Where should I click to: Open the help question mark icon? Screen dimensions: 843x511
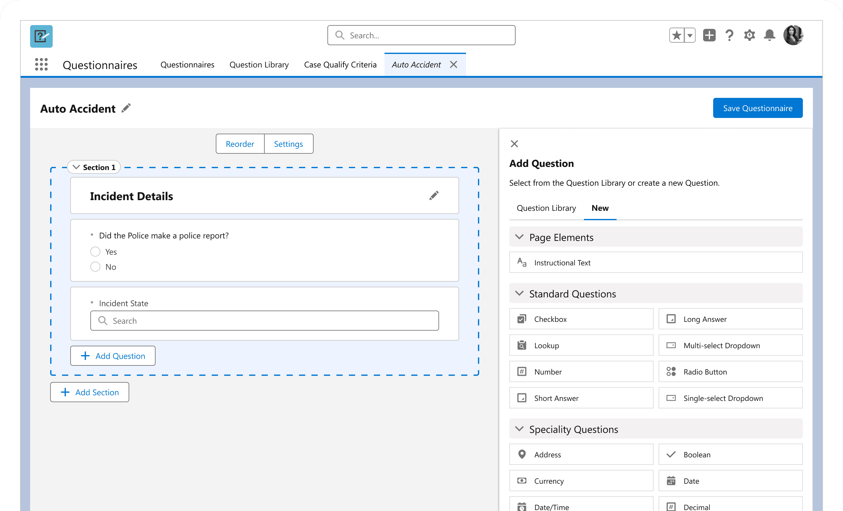pos(729,35)
